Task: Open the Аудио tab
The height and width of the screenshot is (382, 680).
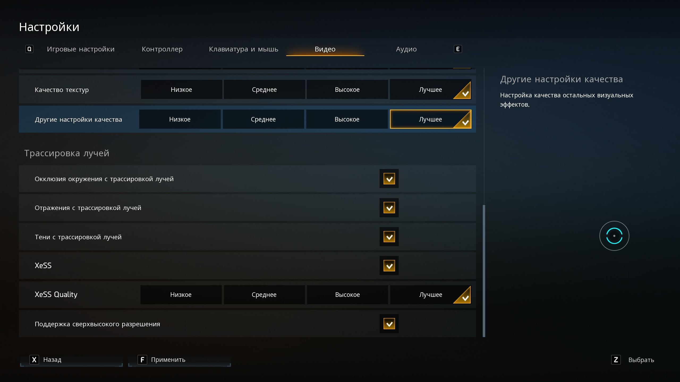Action: tap(406, 49)
